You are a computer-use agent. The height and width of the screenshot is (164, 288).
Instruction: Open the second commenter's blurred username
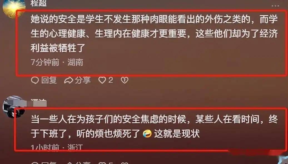tap(39, 103)
